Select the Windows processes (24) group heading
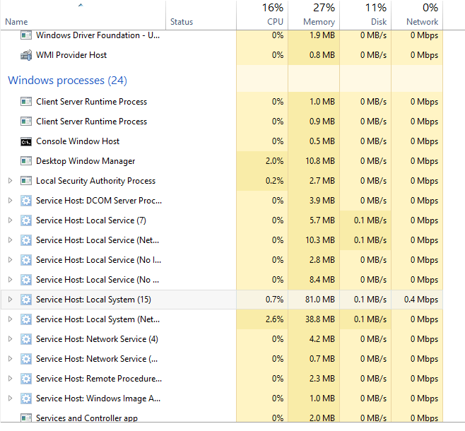 [67, 81]
